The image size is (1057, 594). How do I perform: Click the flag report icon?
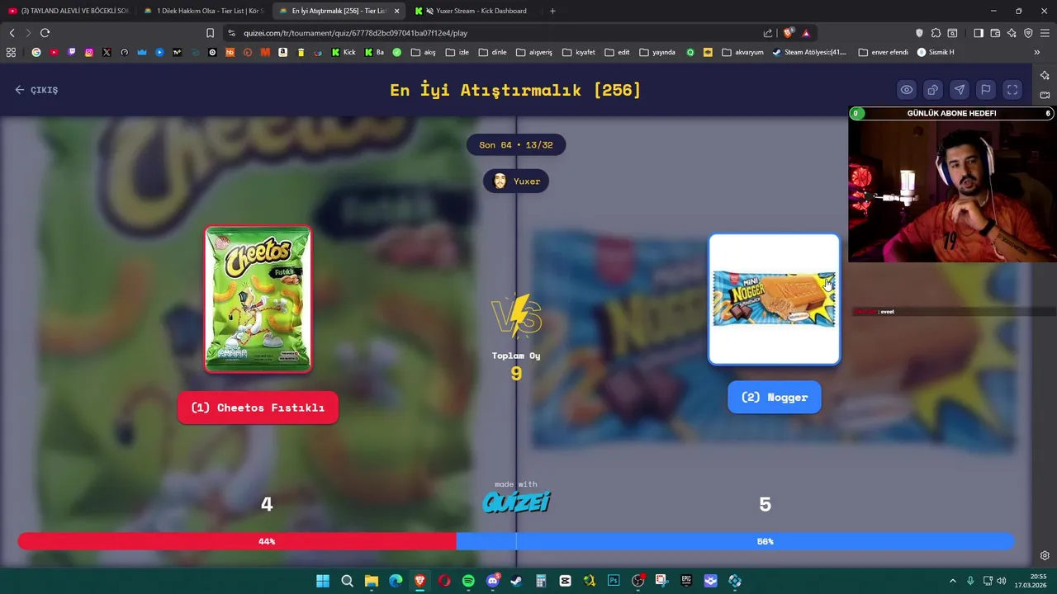pyautogui.click(x=986, y=90)
